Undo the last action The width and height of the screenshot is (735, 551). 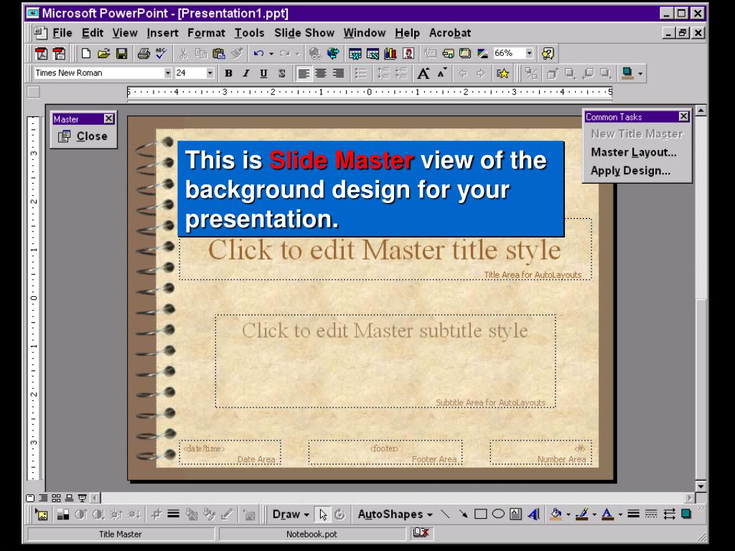pyautogui.click(x=258, y=53)
